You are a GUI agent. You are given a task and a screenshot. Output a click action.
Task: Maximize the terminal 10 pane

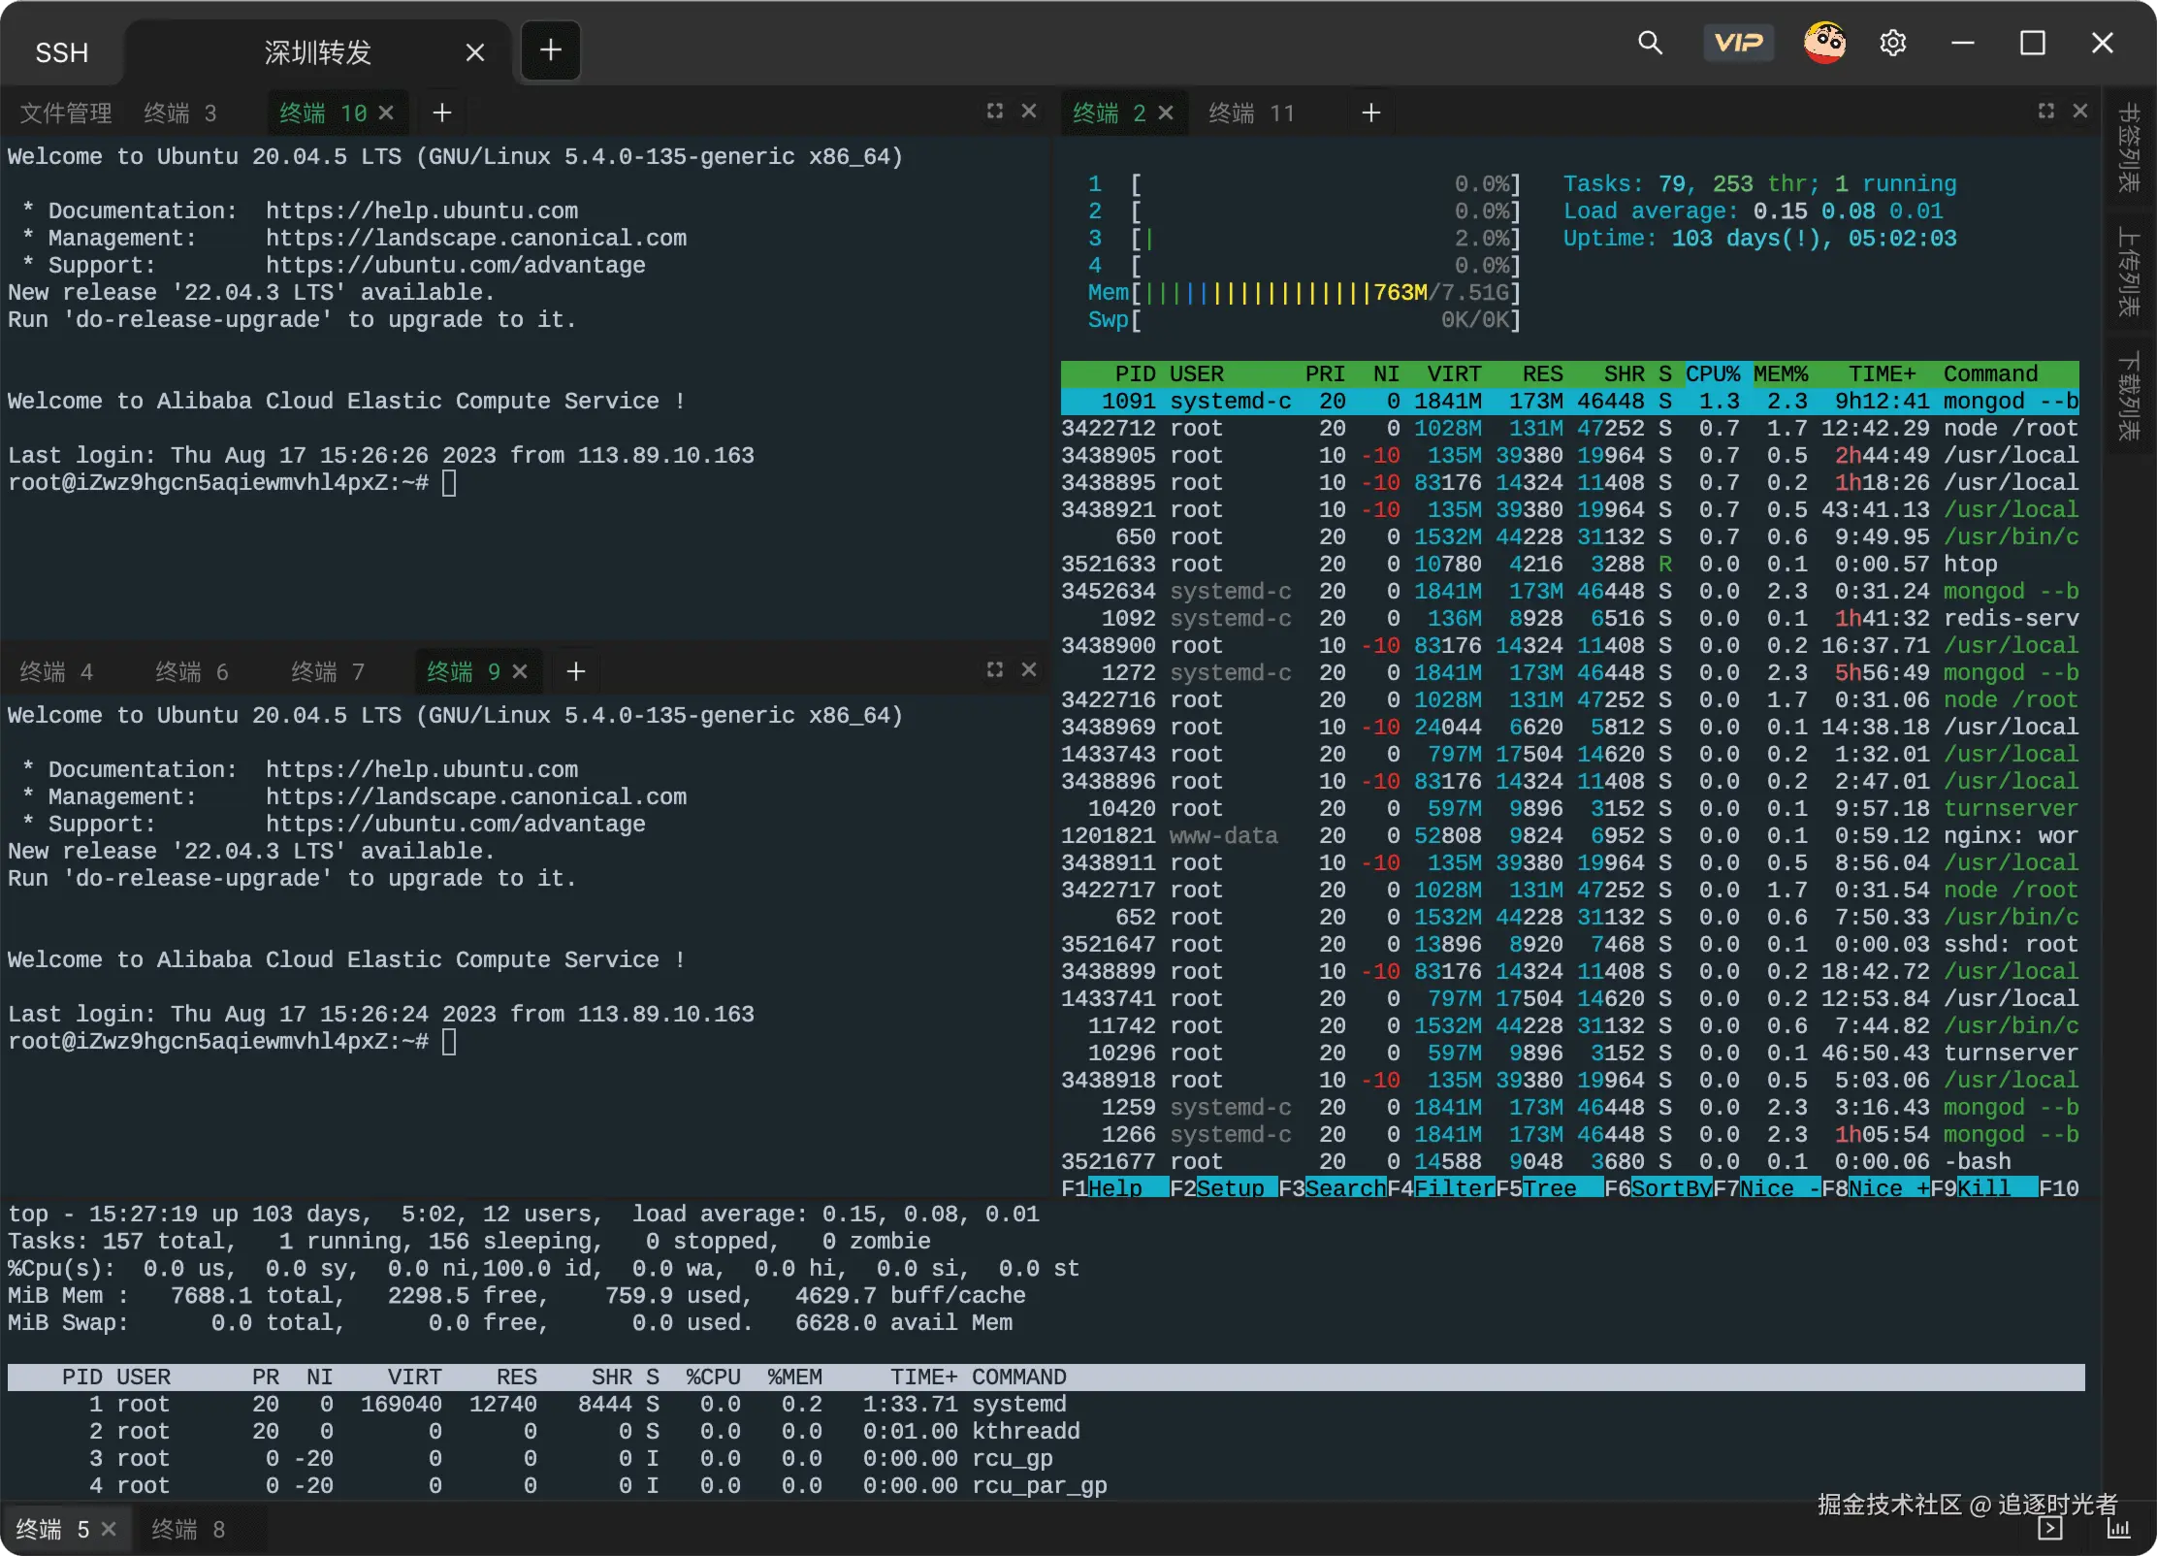994,112
